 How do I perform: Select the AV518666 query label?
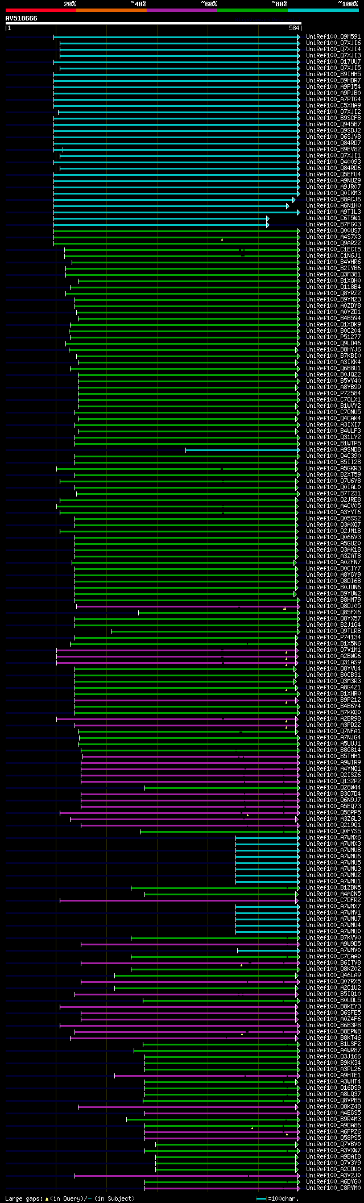click(x=22, y=18)
